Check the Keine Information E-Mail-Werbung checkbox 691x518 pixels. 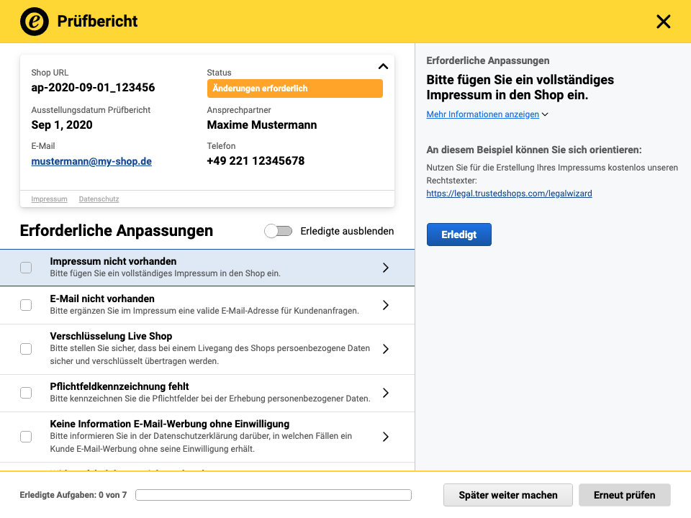(26, 437)
